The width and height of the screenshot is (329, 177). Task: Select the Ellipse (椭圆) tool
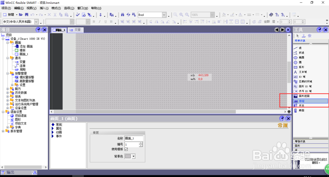311,57
